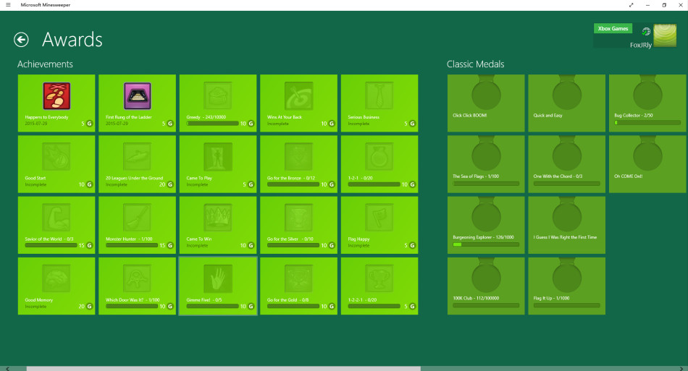Click the Greedy achievement progress bar
Viewport: 688px width, 371px height.
[213, 124]
